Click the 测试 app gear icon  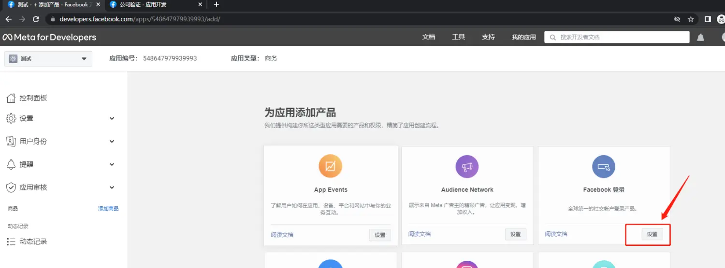tap(13, 59)
